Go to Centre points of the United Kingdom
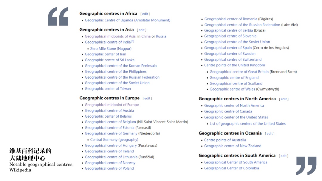 [x=234, y=65]
